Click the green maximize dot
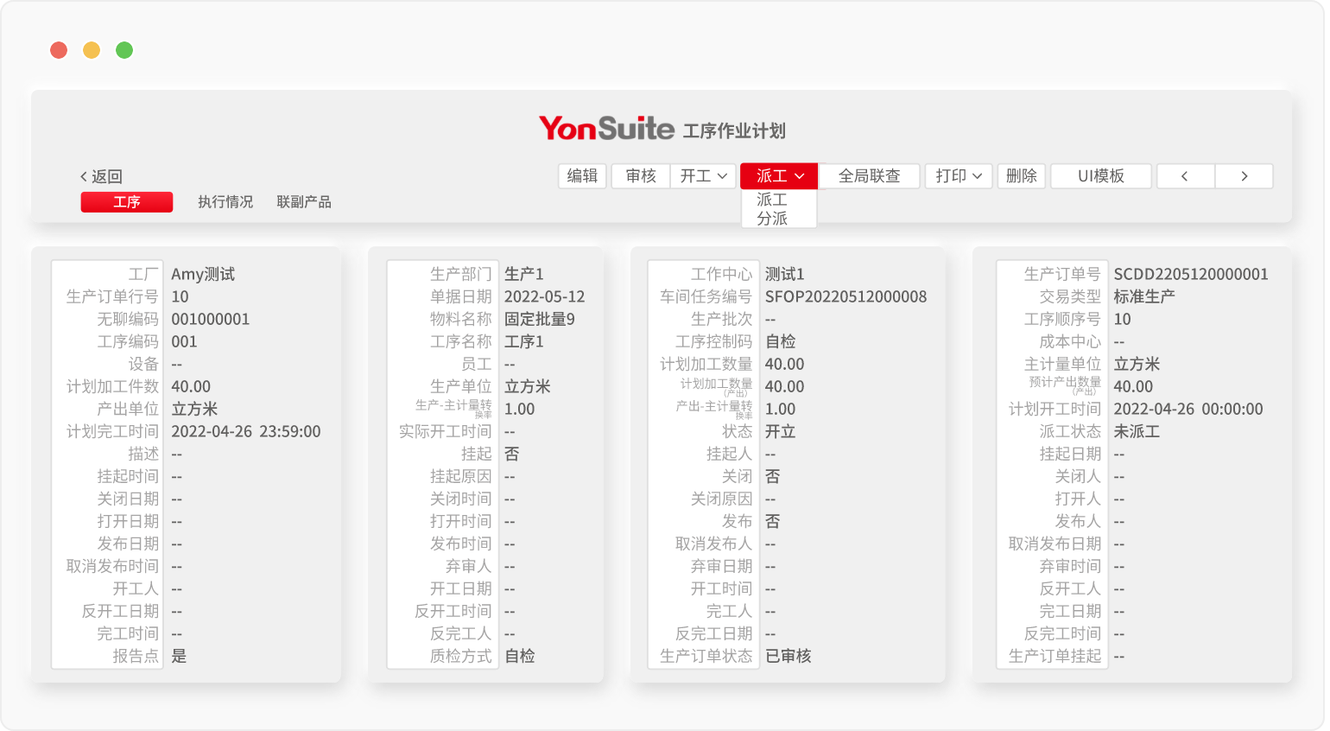 (x=124, y=50)
